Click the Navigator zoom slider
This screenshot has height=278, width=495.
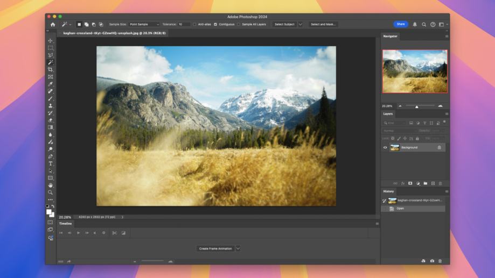click(416, 106)
